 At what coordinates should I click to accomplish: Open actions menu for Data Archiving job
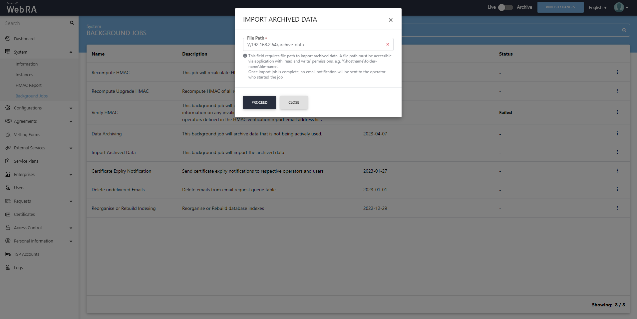(617, 133)
